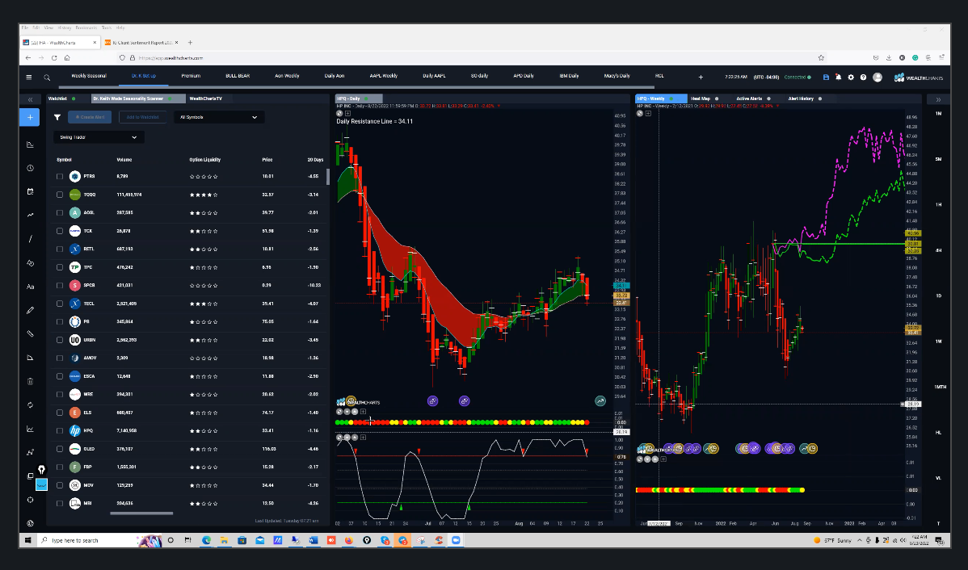Open the Swing Trader dropdown

(99, 137)
